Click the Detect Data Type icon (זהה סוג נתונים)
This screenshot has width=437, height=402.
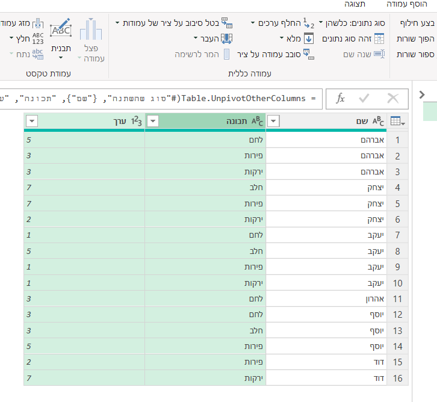point(379,39)
